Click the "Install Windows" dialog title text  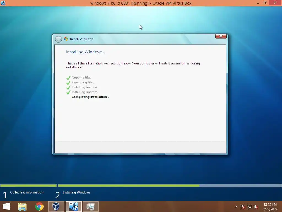click(82, 39)
